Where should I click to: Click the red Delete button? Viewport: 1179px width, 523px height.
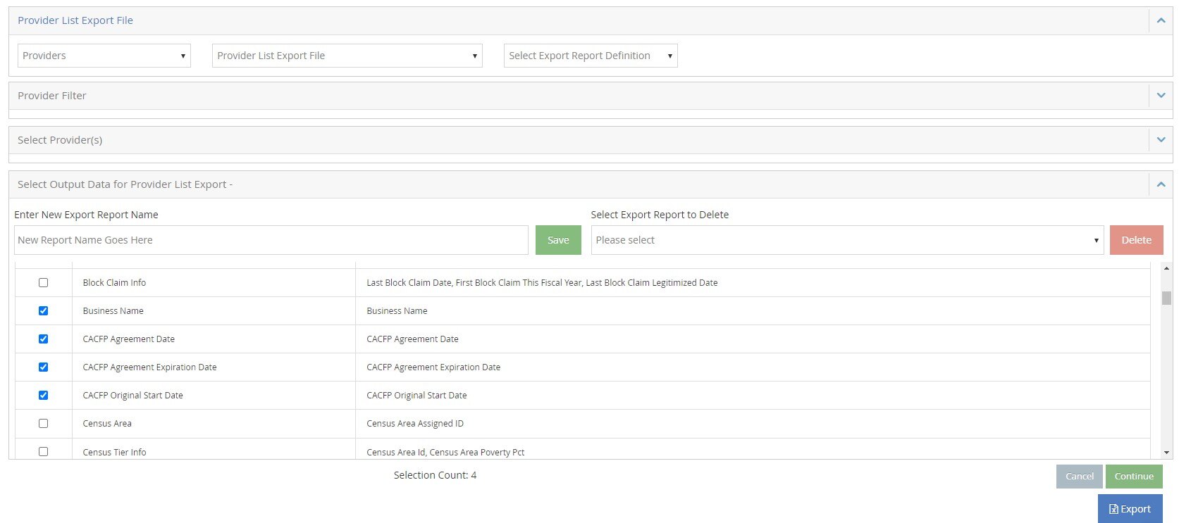[1135, 240]
